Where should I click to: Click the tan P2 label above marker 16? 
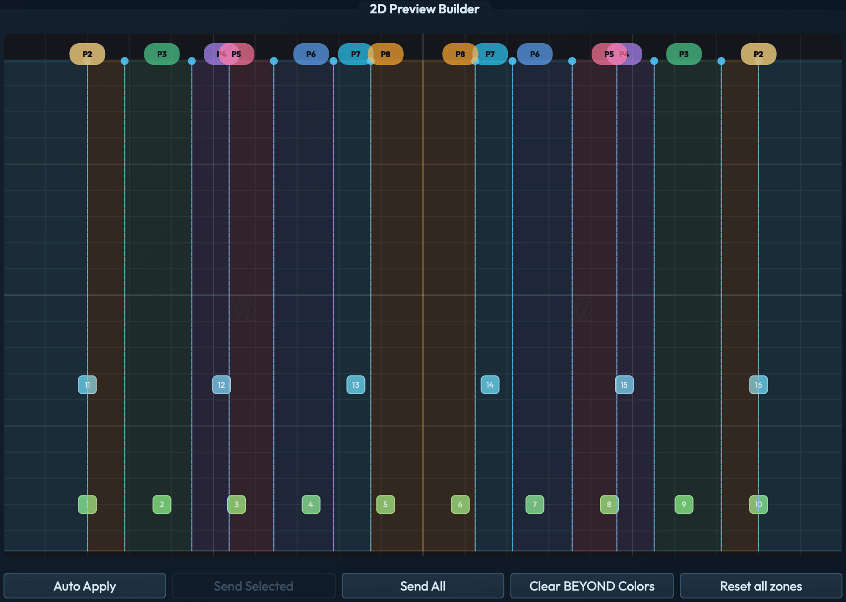(758, 54)
